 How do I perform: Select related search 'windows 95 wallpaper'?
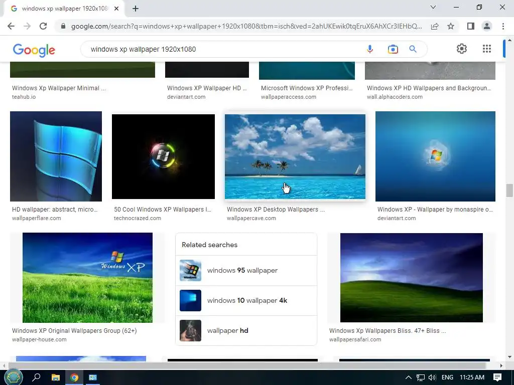coord(246,270)
